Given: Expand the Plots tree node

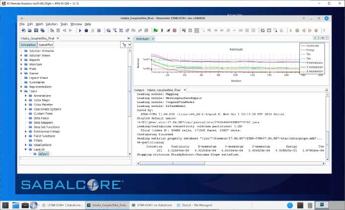Looking at the screenshot, I should (x=21, y=69).
